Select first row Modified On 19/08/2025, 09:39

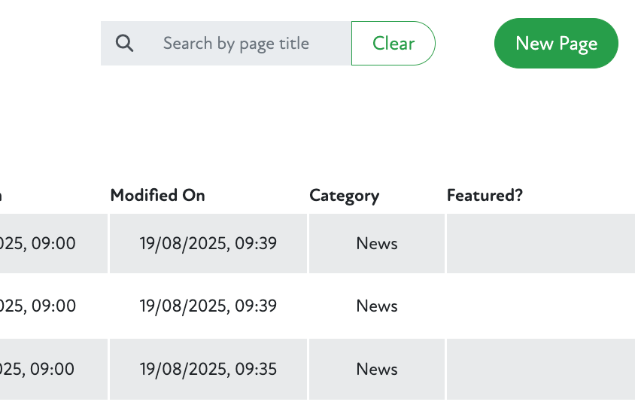click(208, 243)
